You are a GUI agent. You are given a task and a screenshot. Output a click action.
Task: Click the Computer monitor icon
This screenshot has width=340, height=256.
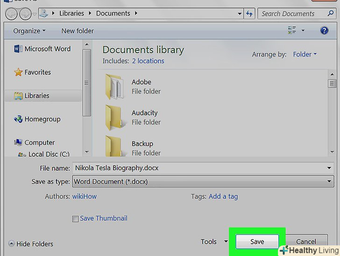point(18,142)
